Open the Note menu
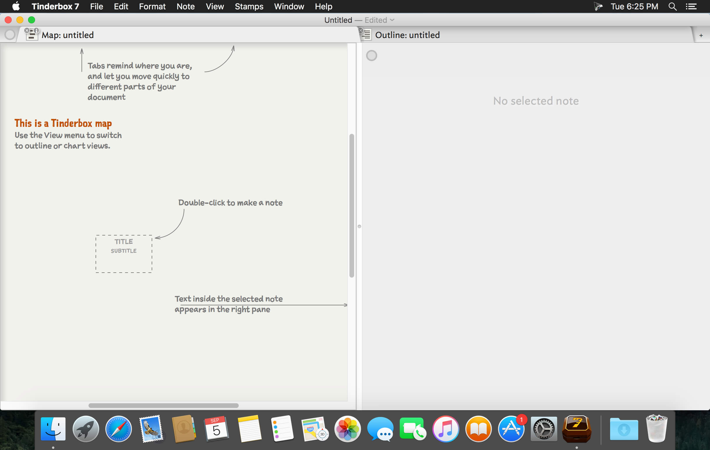This screenshot has width=710, height=450. pos(185,6)
